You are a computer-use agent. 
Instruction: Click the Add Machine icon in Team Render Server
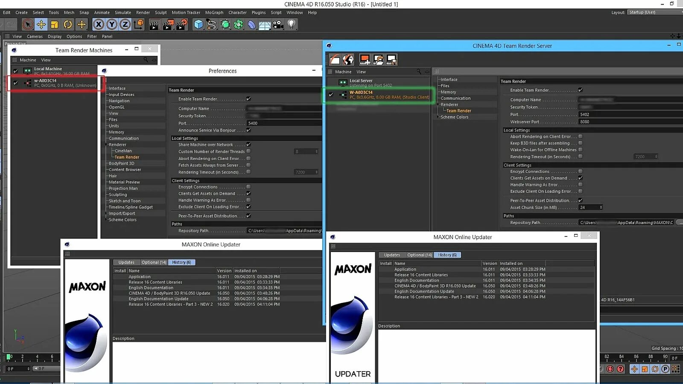point(365,60)
